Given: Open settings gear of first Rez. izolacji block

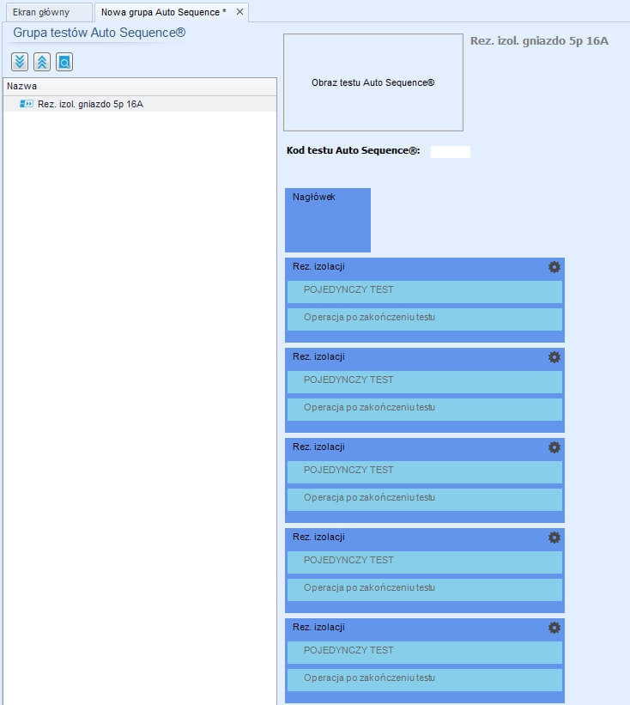Looking at the screenshot, I should click(x=554, y=267).
